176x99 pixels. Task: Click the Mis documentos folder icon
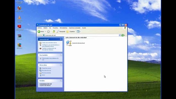click(x=40, y=73)
